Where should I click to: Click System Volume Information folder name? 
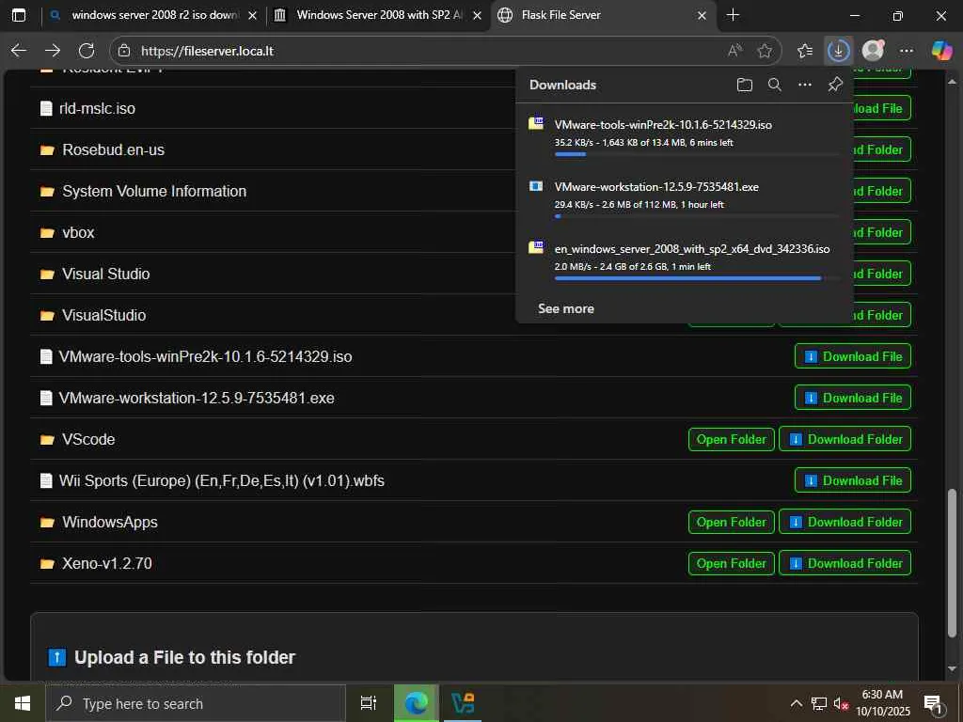click(154, 191)
